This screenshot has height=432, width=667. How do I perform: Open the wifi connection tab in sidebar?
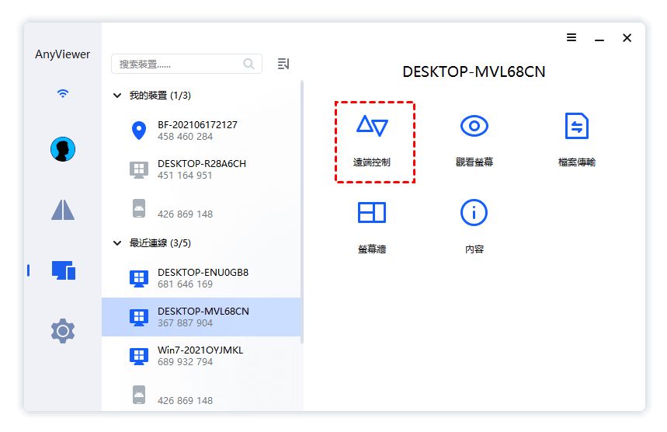click(63, 94)
